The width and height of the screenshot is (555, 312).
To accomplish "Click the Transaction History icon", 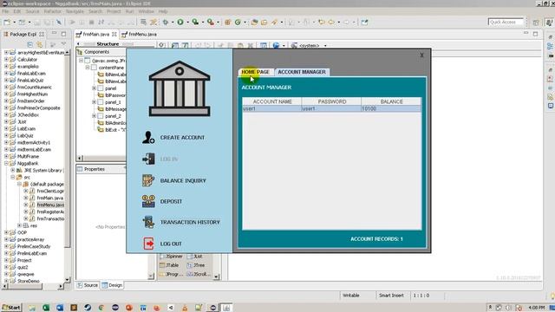I will click(148, 222).
